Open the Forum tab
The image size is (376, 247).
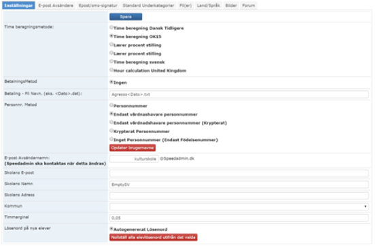[248, 5]
